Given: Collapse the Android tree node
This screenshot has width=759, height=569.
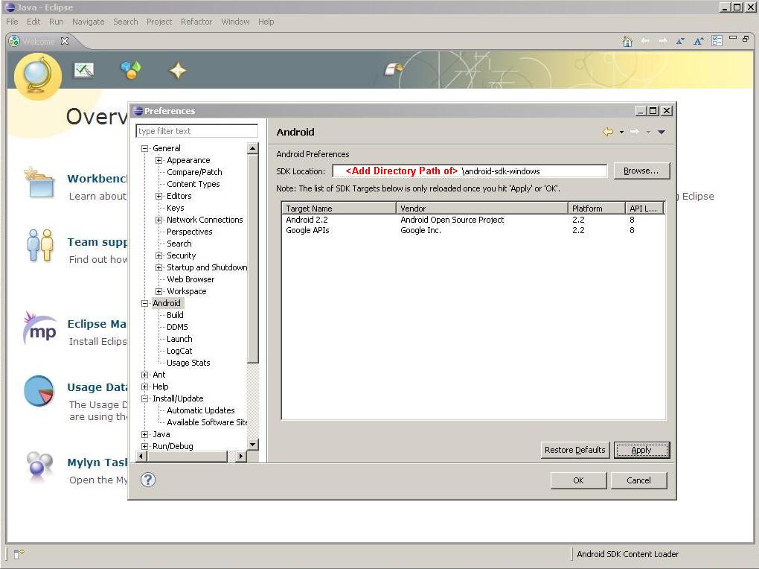Looking at the screenshot, I should click(144, 303).
